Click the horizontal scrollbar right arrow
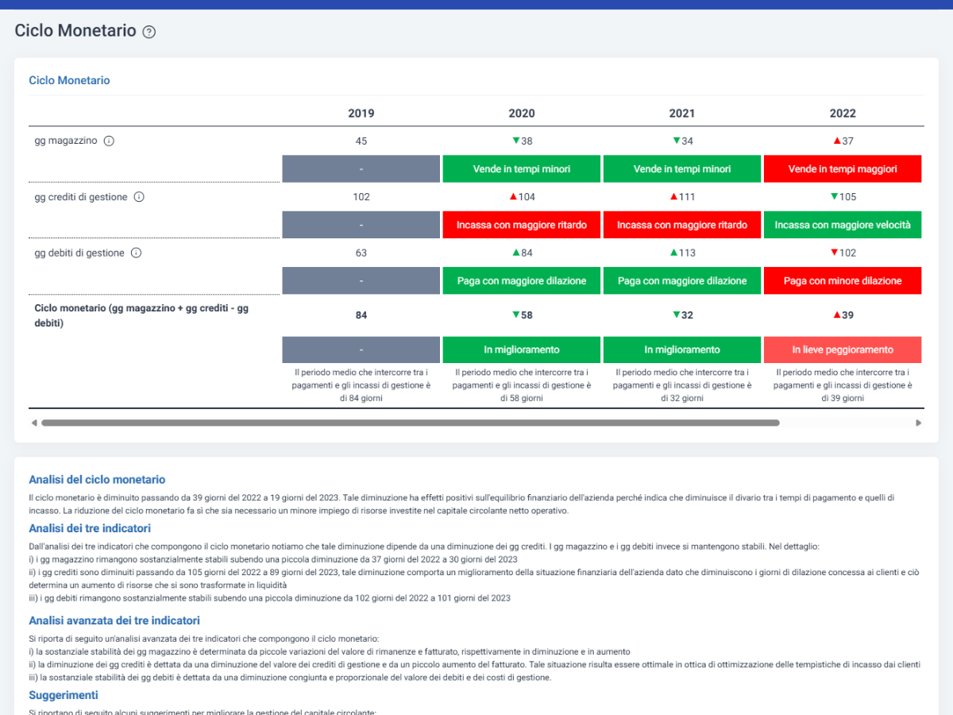Viewport: 953px width, 715px height. [919, 423]
